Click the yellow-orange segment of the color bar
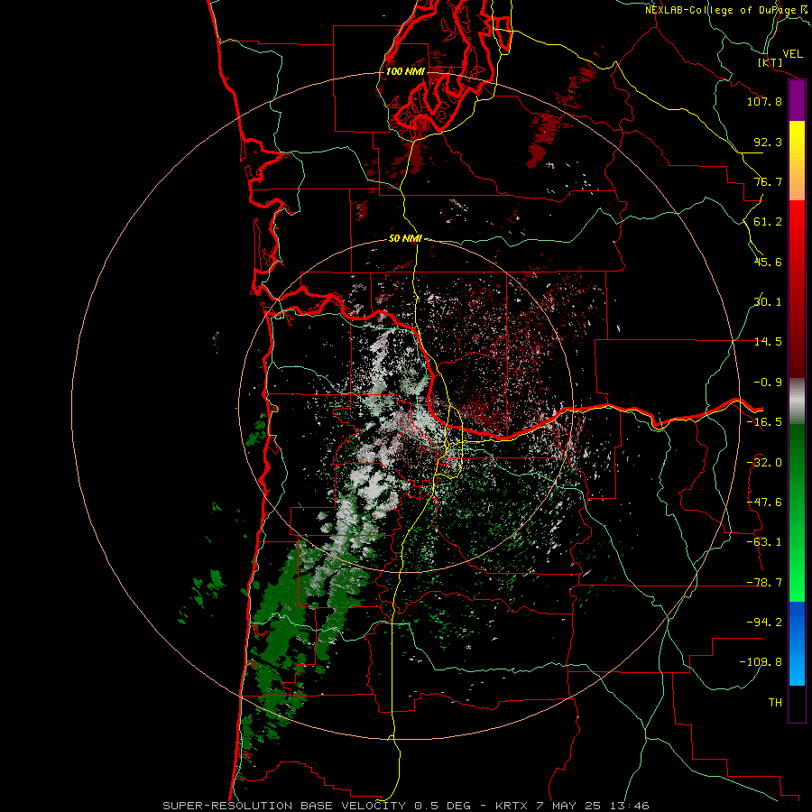Viewport: 812px width, 812px height. point(797,161)
